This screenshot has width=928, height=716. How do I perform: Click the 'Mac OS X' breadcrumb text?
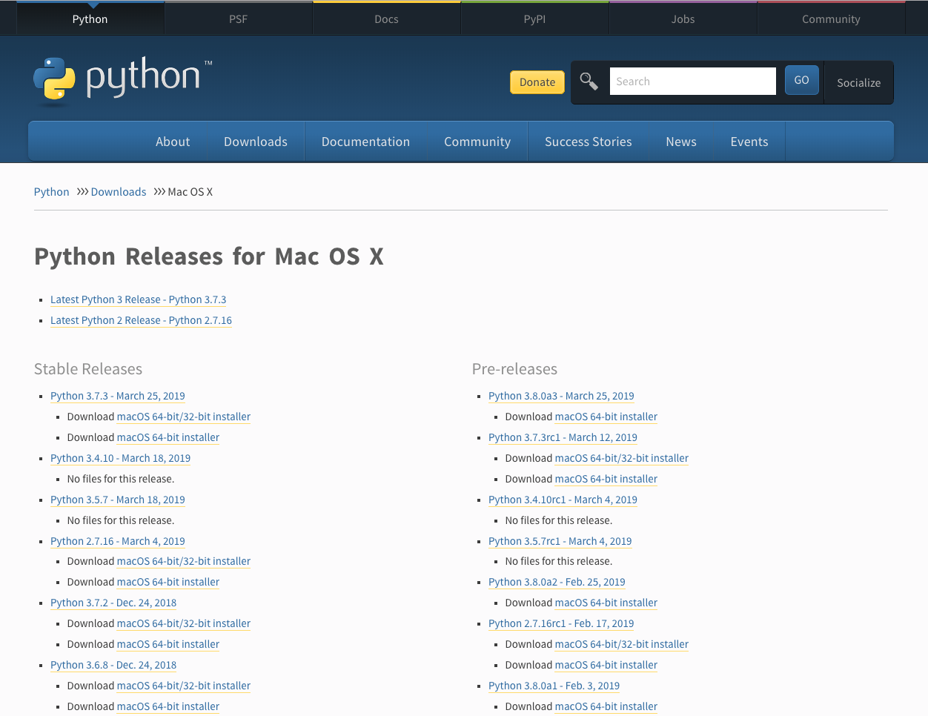tap(190, 192)
